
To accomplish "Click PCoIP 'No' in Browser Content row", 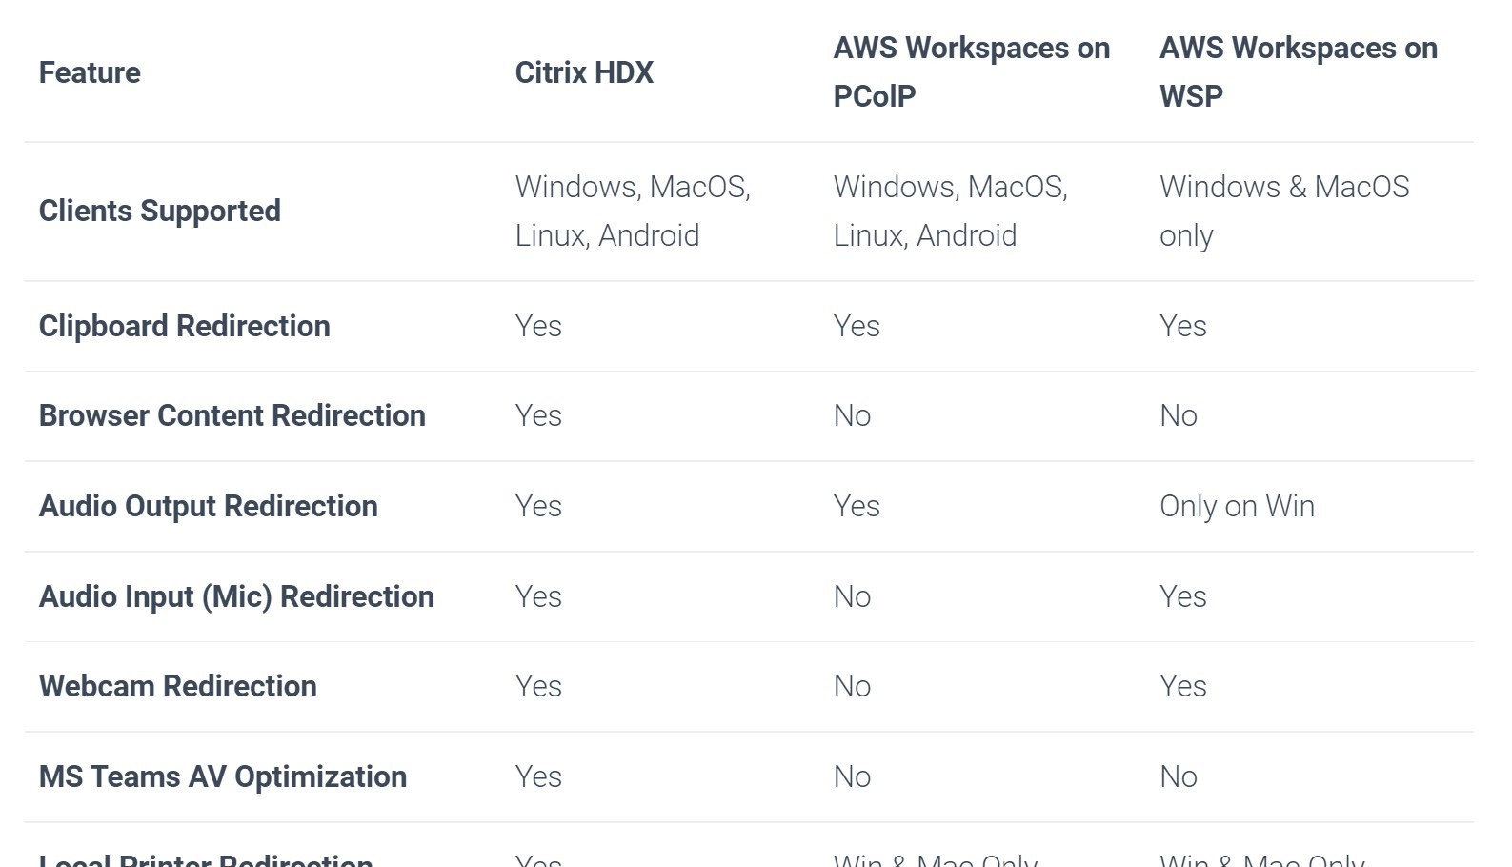I will pyautogui.click(x=852, y=415).
